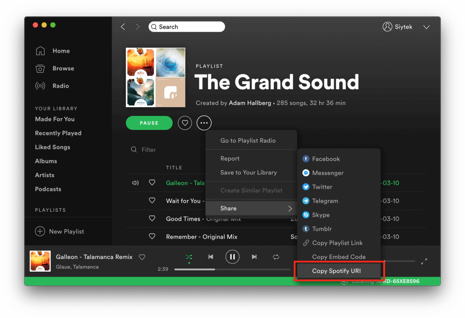Expand the player to full screen

pos(424,261)
